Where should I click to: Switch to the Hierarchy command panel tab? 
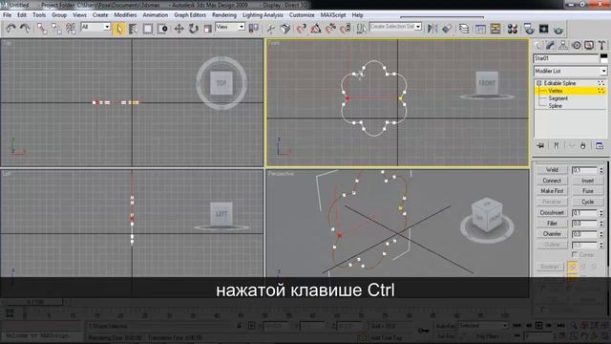(x=563, y=45)
